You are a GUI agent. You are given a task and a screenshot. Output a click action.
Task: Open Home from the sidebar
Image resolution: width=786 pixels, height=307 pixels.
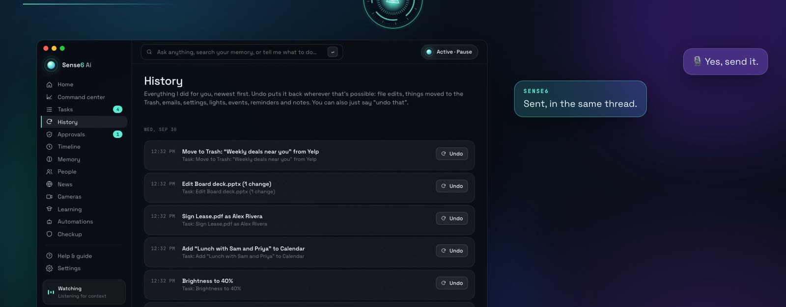tap(84, 84)
